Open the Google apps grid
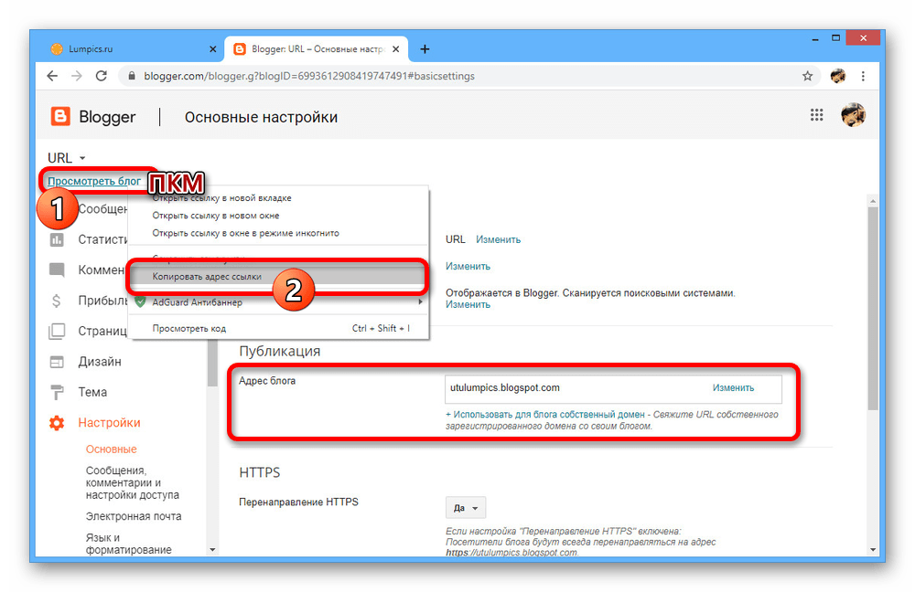915x592 pixels. coord(816,115)
